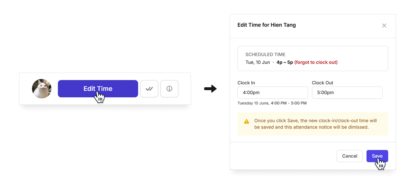This screenshot has height=186, width=415.
Task: Click the Edit Time button
Action: [x=98, y=89]
